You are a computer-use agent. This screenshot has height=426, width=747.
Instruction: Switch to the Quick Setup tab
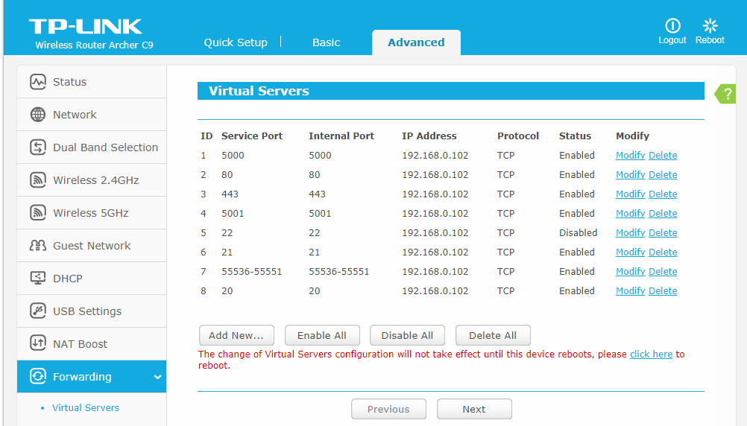click(236, 42)
